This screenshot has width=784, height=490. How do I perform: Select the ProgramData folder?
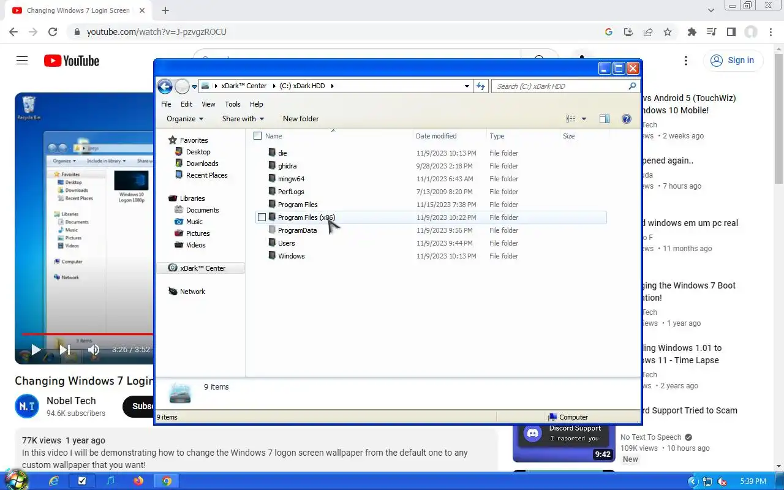click(x=297, y=230)
